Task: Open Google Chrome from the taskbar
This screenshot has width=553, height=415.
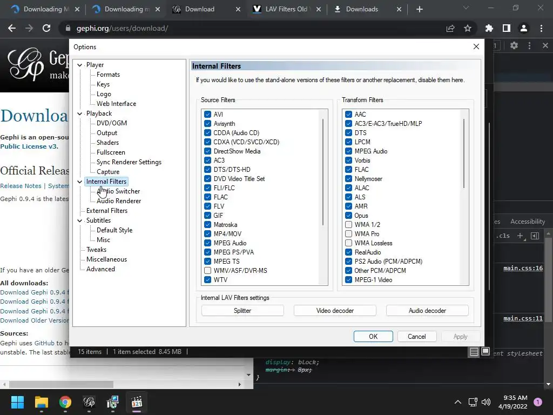Action: click(x=65, y=402)
